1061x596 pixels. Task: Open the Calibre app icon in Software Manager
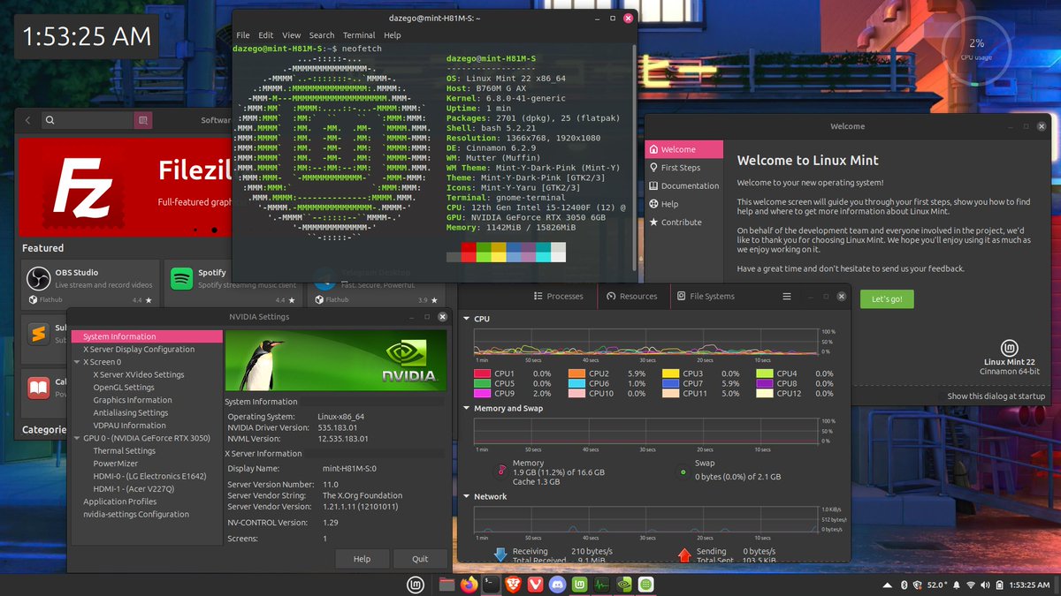pyautogui.click(x=38, y=388)
